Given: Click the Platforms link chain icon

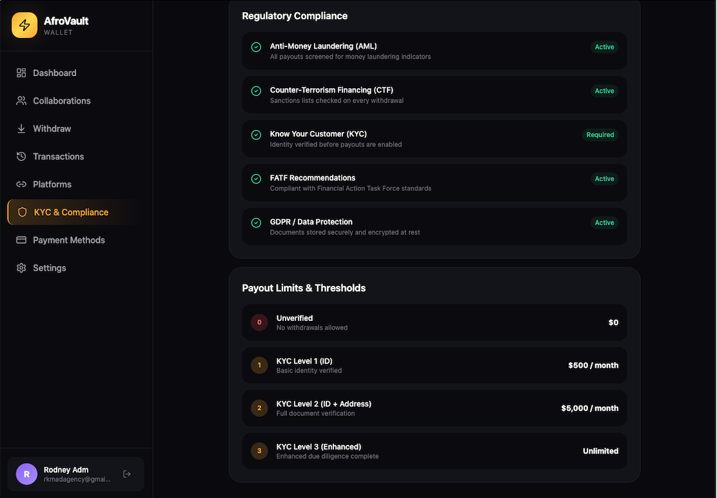Looking at the screenshot, I should (21, 184).
